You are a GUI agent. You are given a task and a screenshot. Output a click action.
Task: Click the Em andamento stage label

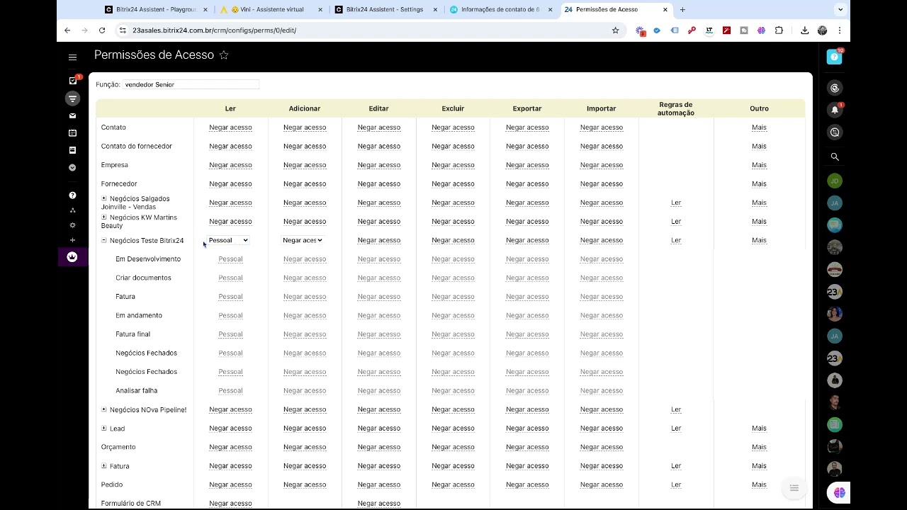tap(139, 315)
